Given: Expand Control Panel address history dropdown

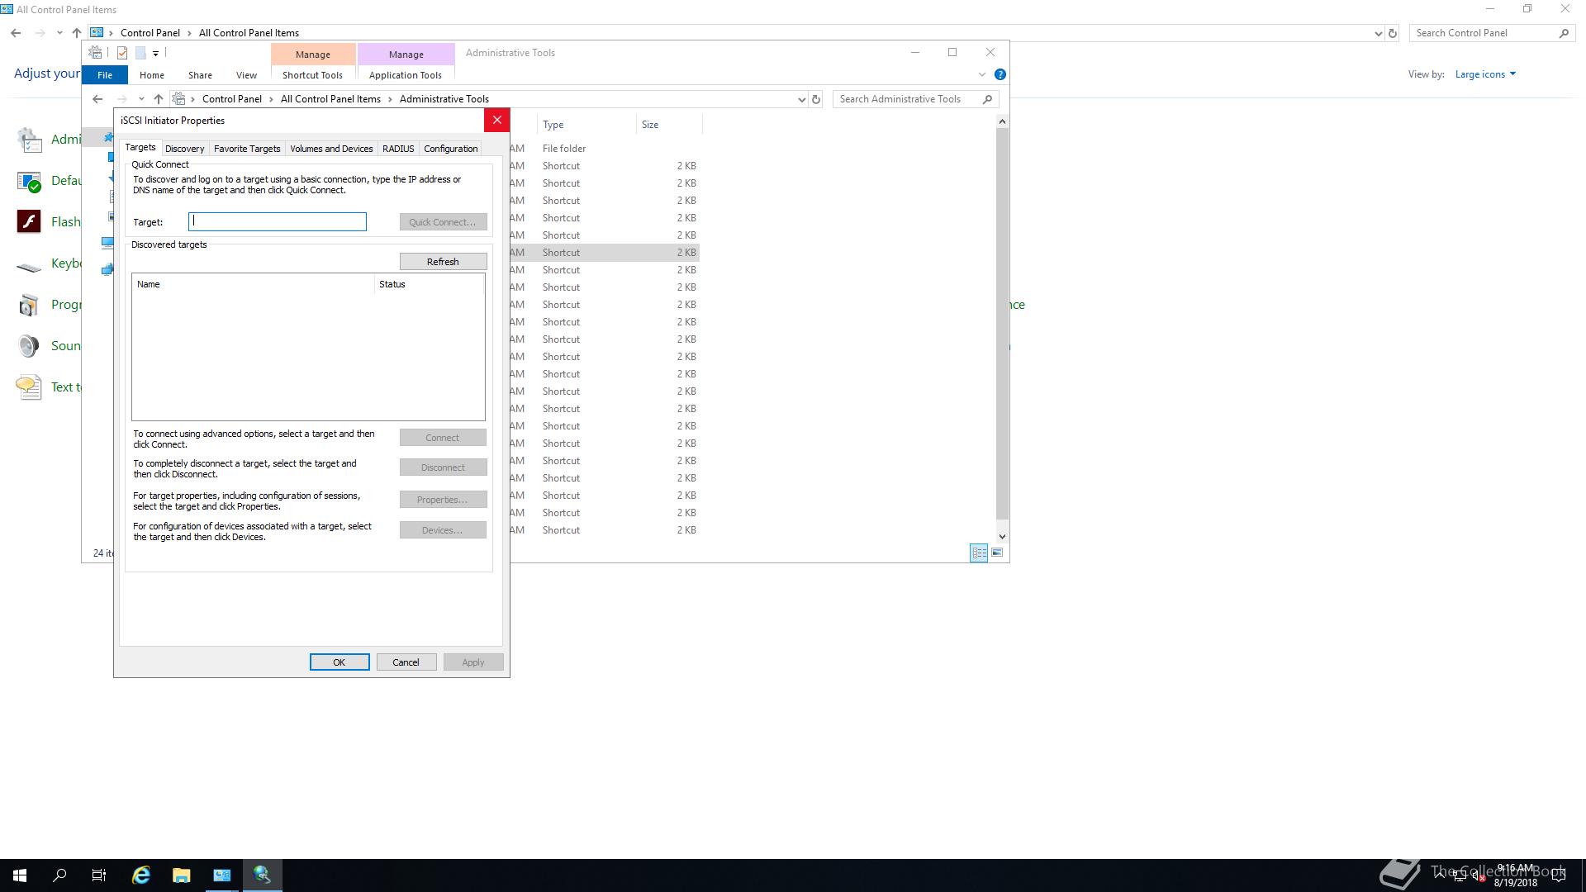Looking at the screenshot, I should point(1378,33).
